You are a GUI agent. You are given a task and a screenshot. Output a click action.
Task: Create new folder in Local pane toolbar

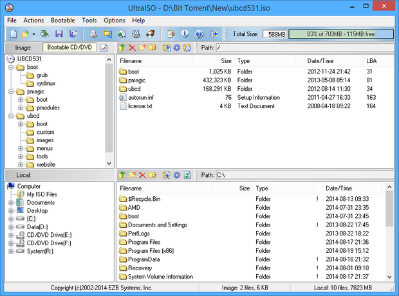coord(132,175)
